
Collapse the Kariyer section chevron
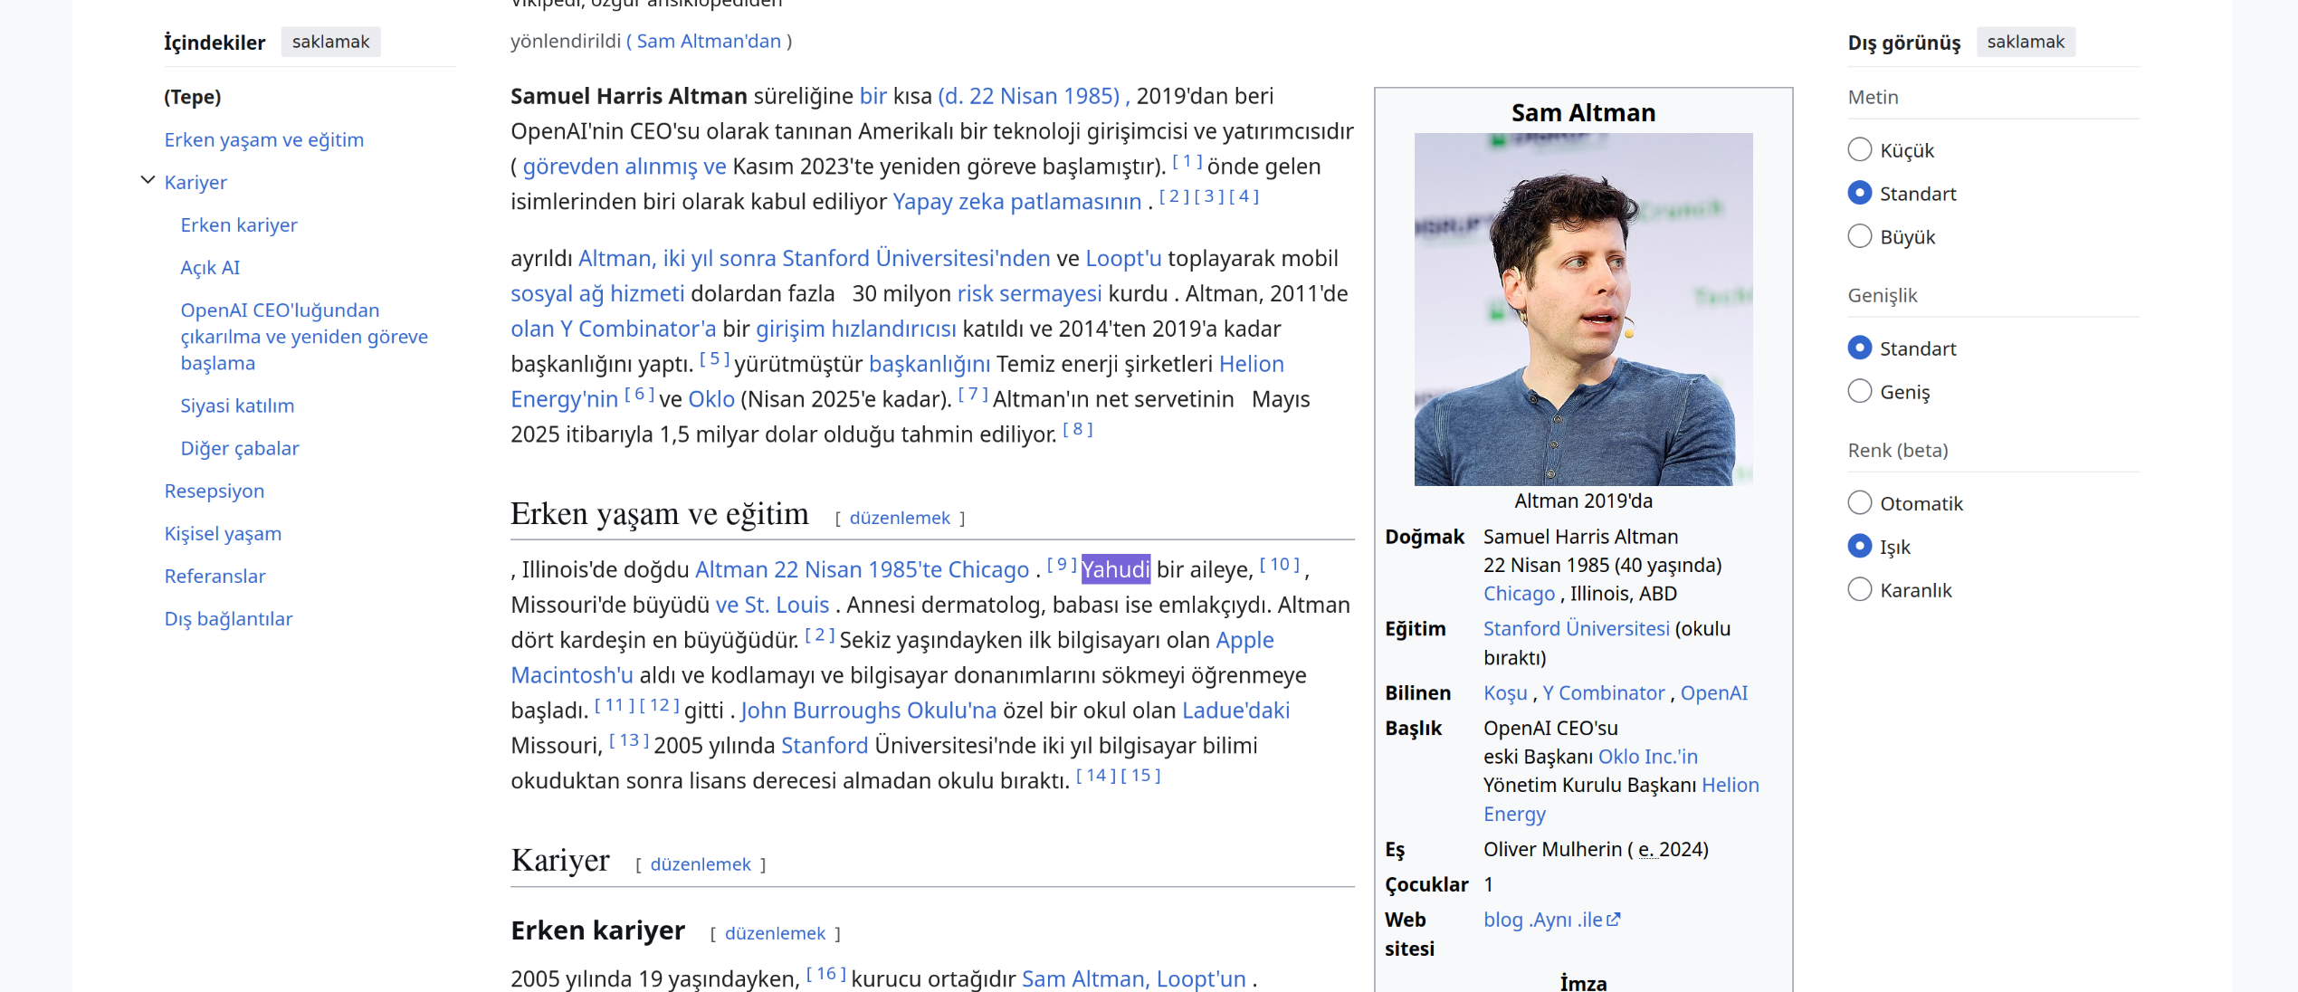[148, 181]
